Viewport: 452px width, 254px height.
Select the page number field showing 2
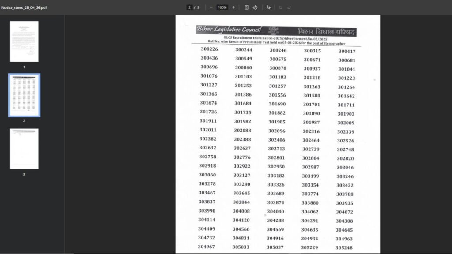tap(189, 7)
